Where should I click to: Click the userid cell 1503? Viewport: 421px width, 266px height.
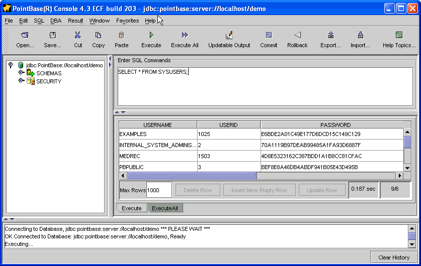(x=228, y=156)
